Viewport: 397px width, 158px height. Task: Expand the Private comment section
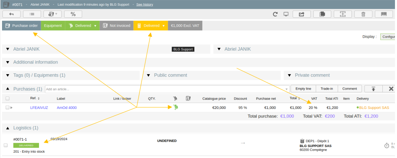pyautogui.click(x=289, y=75)
